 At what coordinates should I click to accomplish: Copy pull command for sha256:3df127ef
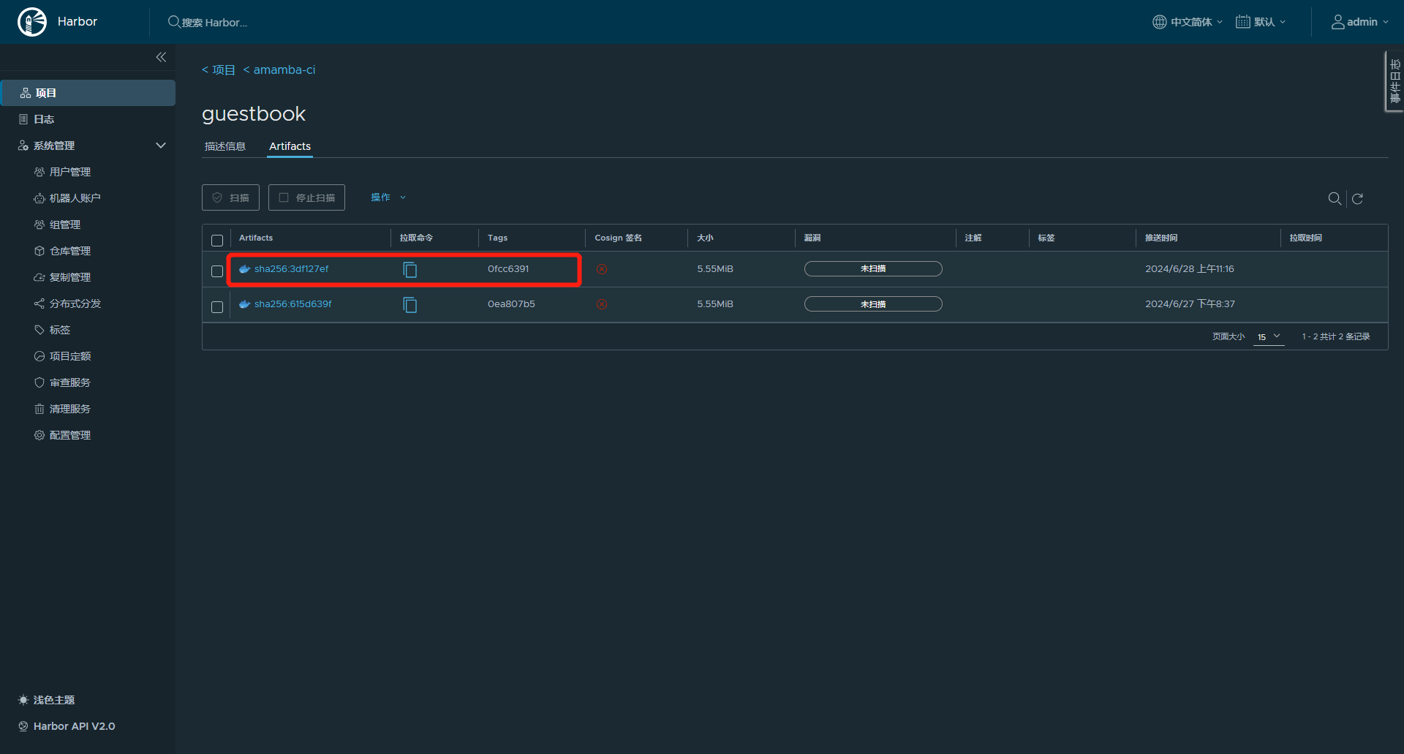coord(410,270)
